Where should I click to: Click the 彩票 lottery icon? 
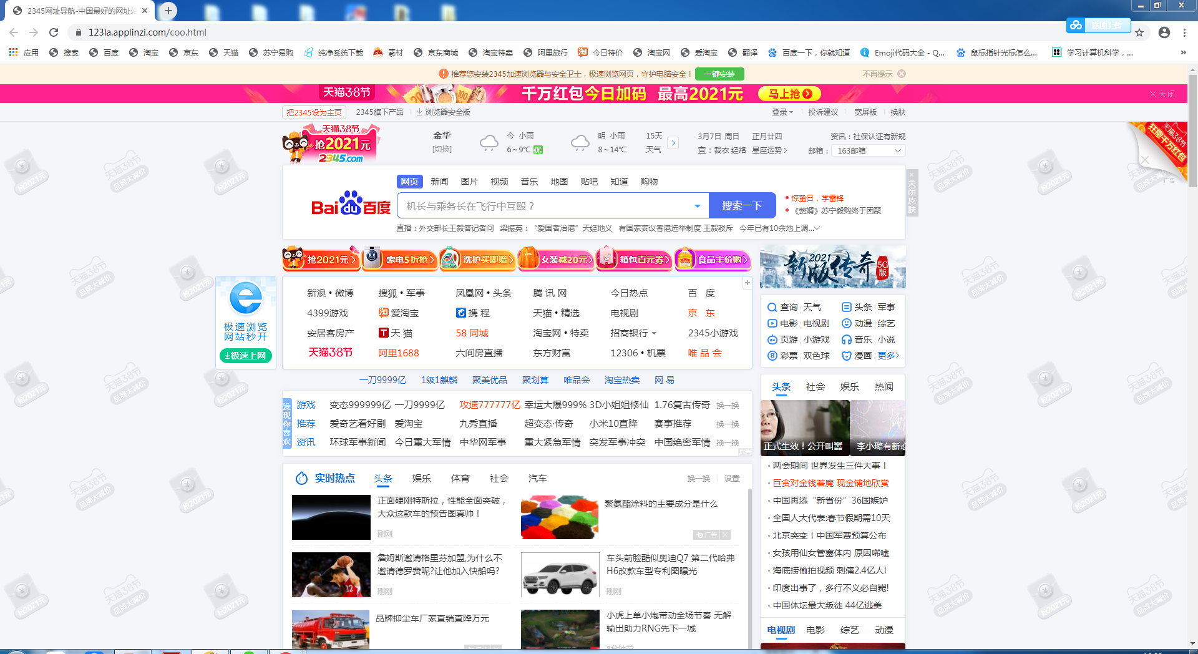(x=772, y=356)
